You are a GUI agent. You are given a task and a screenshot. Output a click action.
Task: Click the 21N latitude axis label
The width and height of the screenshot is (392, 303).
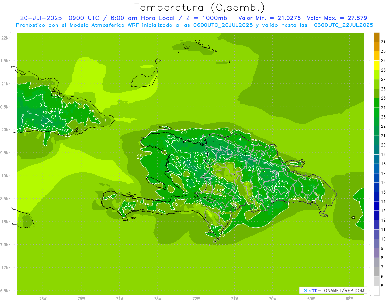tap(5, 84)
